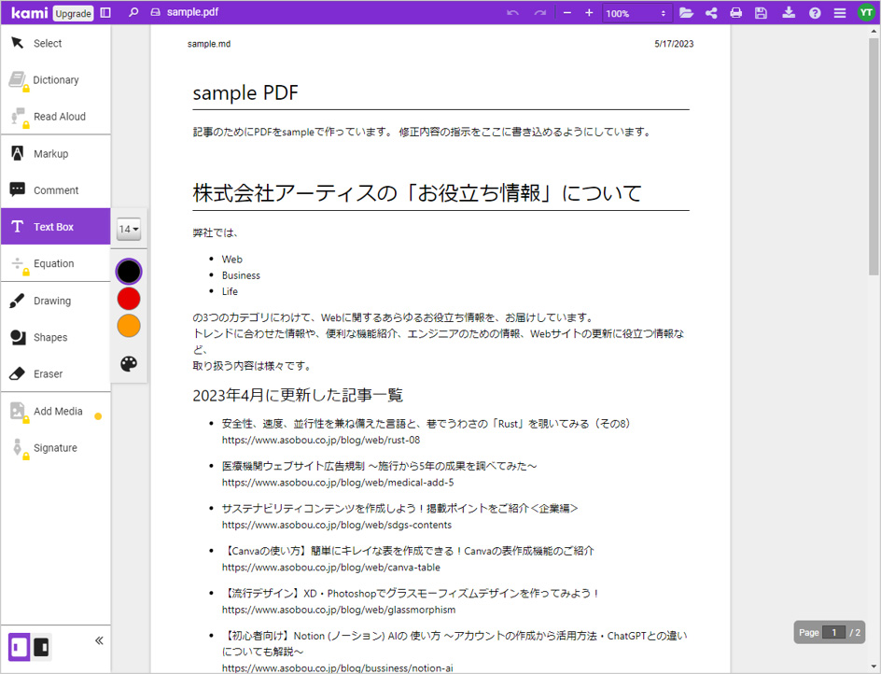Open the Equation tool
This screenshot has width=881, height=674.
(55, 263)
